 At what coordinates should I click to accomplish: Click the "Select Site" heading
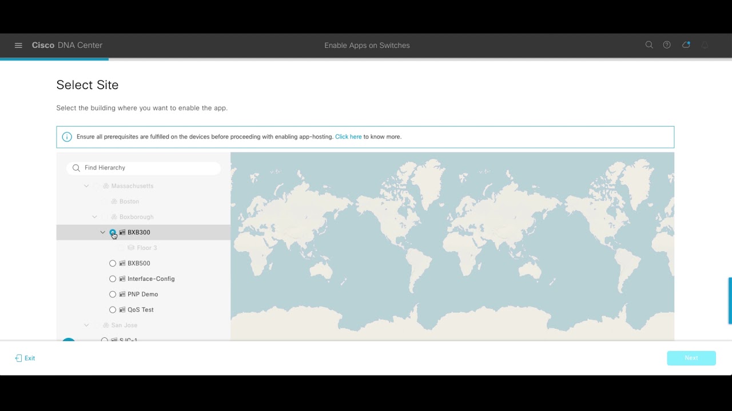[87, 85]
